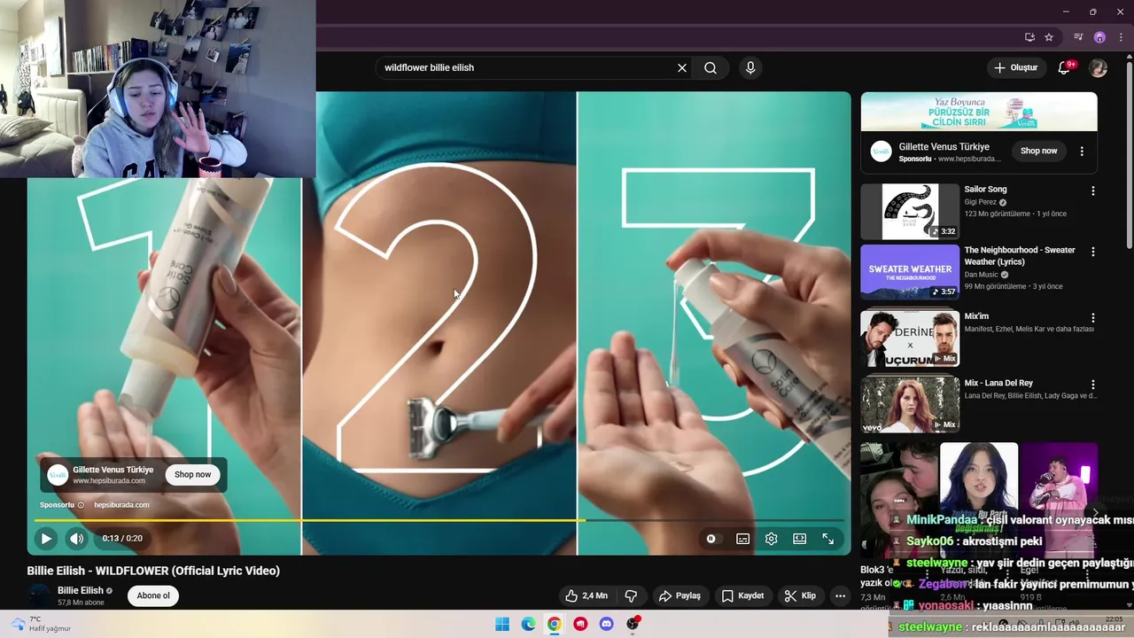Open Discord from the taskbar
This screenshot has height=638, width=1134.
[606, 624]
